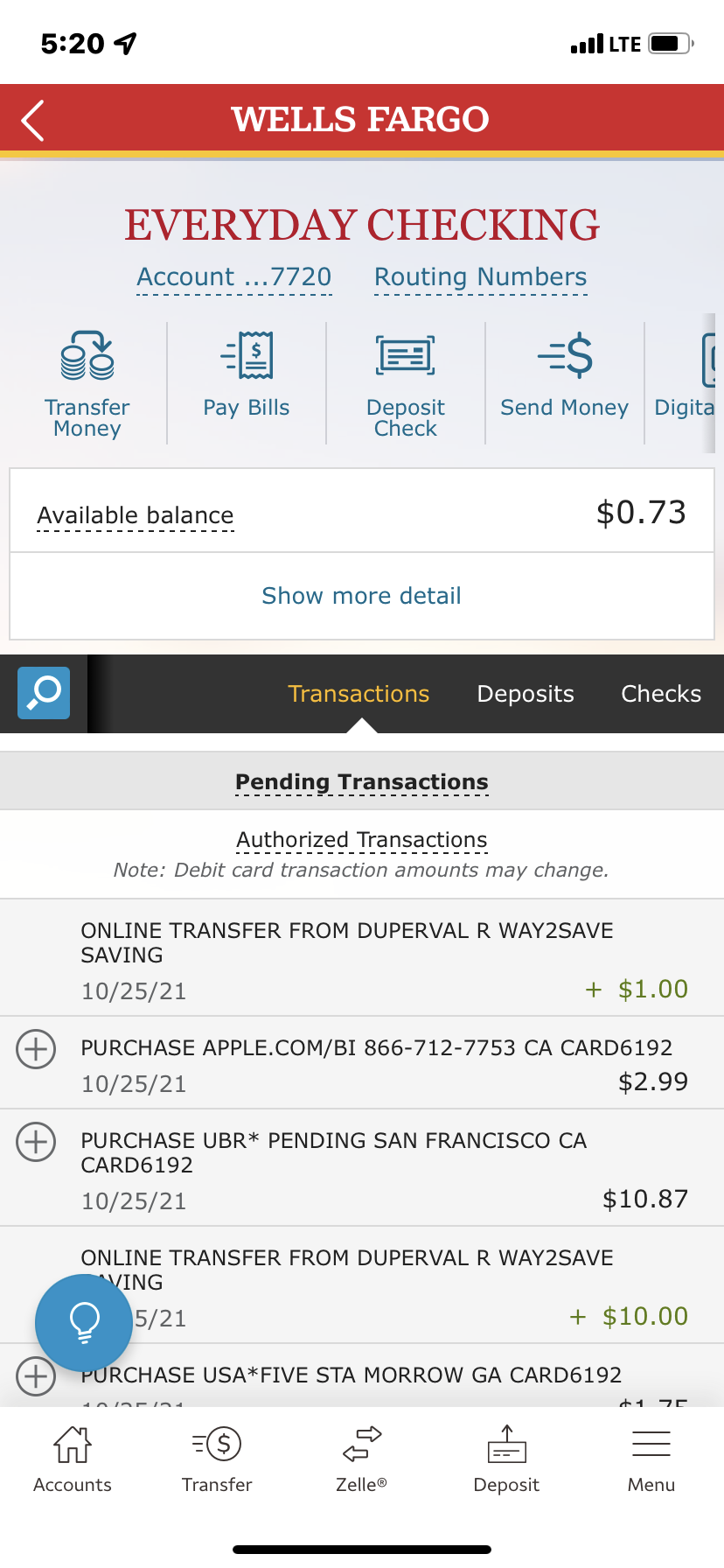Tap Account ...7720 link

[x=234, y=277]
